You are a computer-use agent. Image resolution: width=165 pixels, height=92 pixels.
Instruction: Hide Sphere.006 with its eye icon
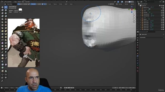click(x=162, y=29)
